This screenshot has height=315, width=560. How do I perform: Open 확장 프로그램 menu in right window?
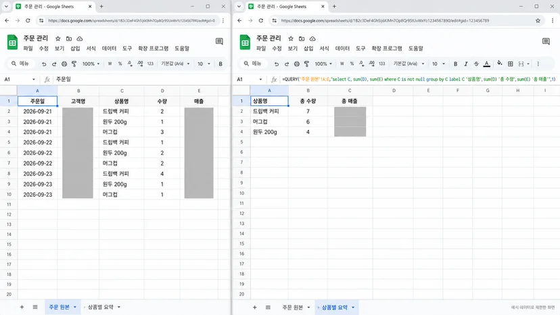(387, 49)
